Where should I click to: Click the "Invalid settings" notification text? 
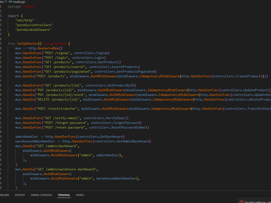click(x=258, y=202)
